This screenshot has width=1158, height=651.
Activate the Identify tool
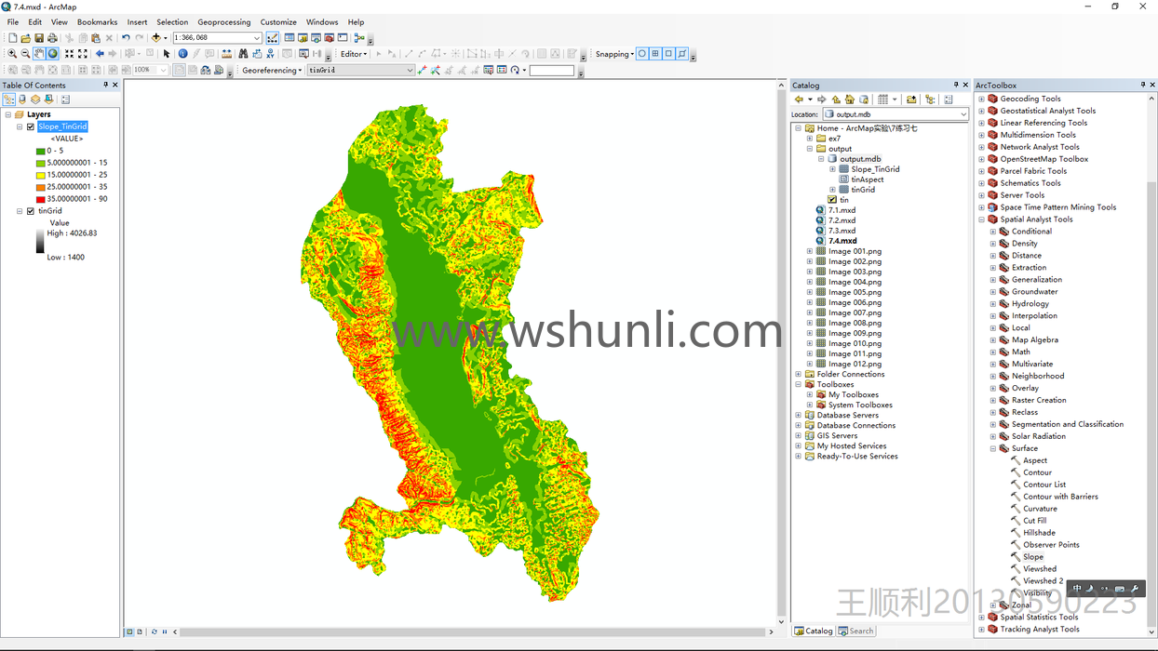[182, 54]
